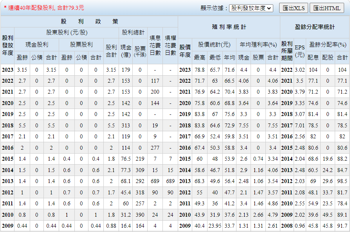Click the 股利總計 column group header
Image resolution: width=350 pixels, height=232 pixels.
133,33
